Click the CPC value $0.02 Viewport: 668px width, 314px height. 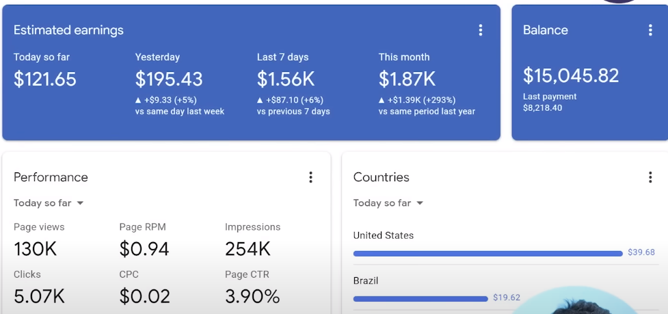(144, 296)
